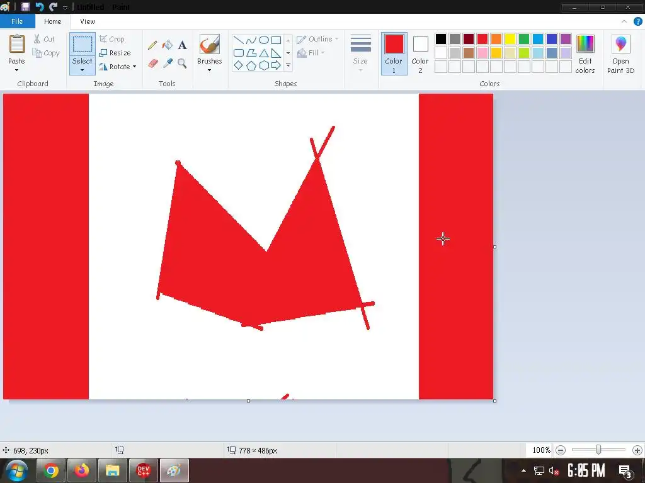
Task: Select the Line shape
Action: pos(239,40)
